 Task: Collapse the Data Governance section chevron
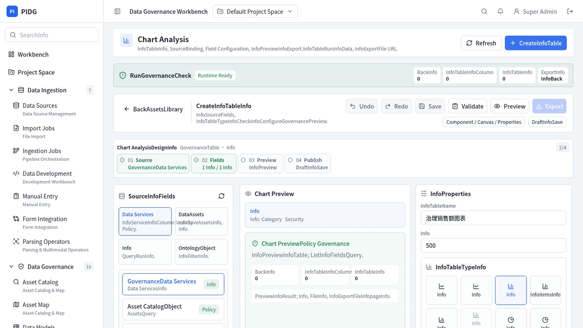click(11, 266)
